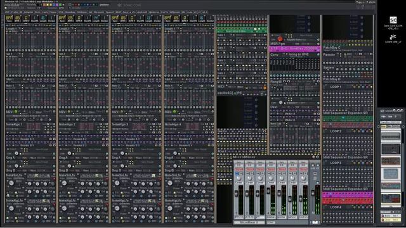406x228 pixels.
Task: Open New Preset field above MSR Pgm
Action: point(306,35)
